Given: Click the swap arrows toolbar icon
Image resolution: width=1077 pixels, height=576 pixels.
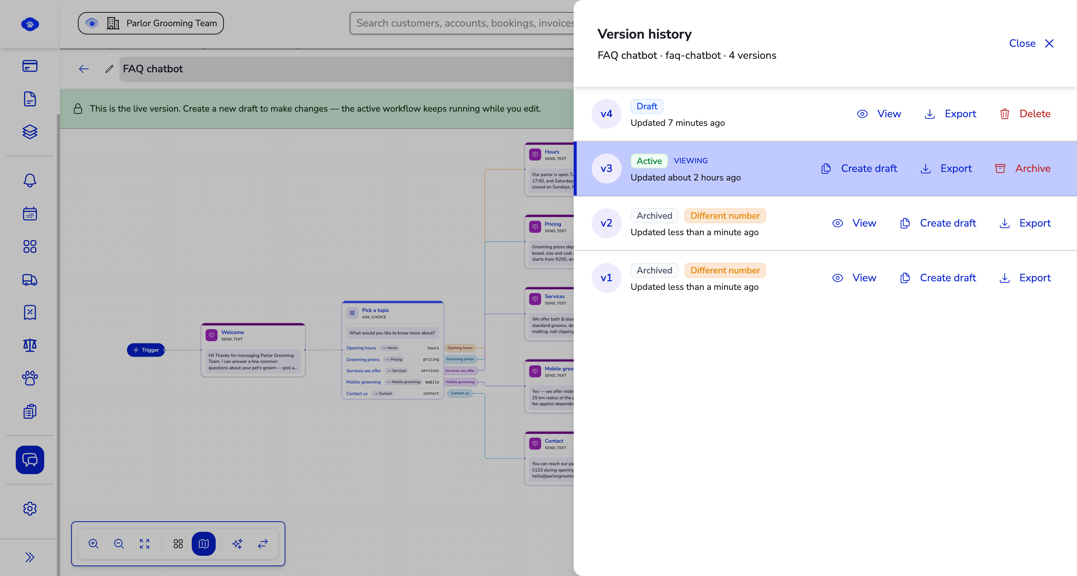Looking at the screenshot, I should tap(263, 544).
